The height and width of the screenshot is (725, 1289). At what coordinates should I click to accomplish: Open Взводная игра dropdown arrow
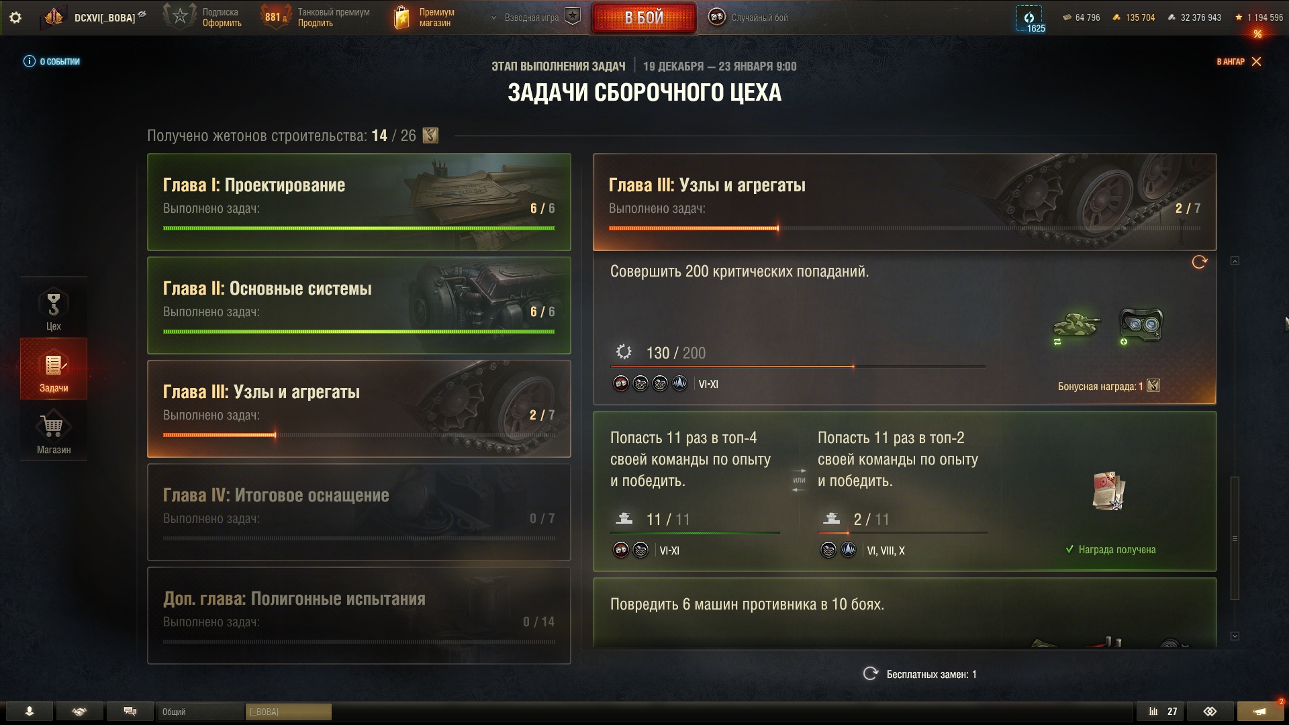point(494,18)
